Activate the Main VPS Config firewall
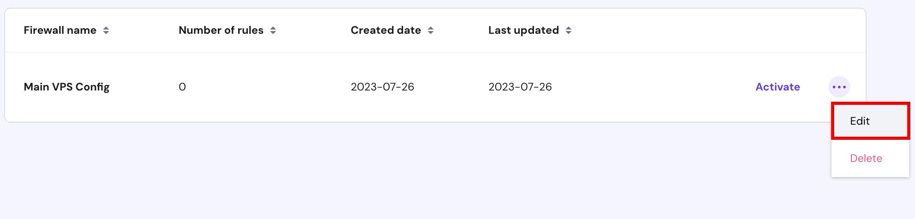 pos(778,87)
